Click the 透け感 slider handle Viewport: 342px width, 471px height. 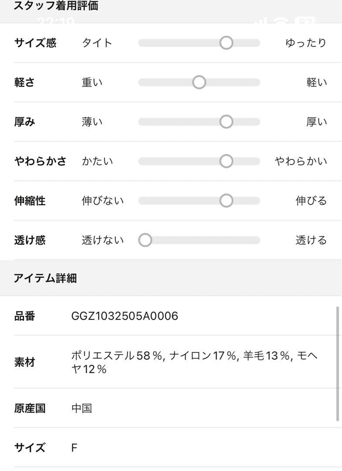[x=145, y=240]
